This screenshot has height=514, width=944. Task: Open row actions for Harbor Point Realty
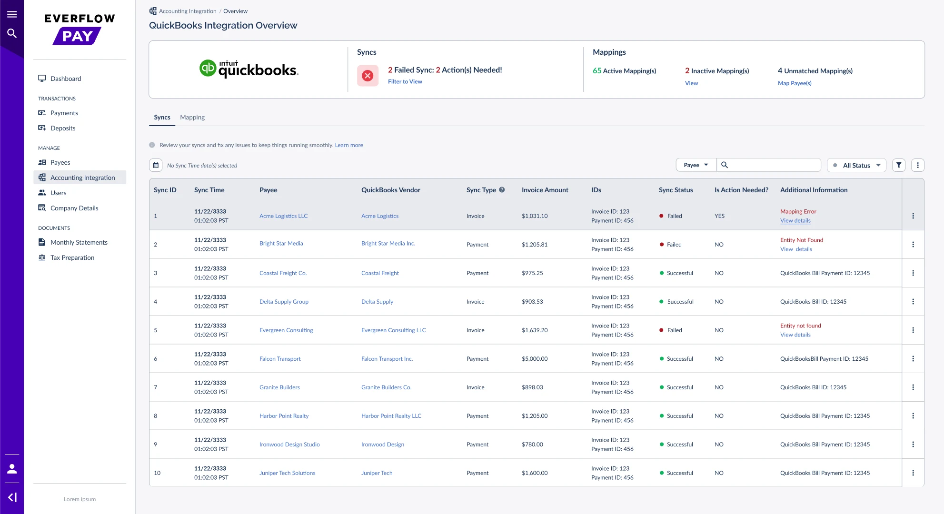[x=913, y=416]
